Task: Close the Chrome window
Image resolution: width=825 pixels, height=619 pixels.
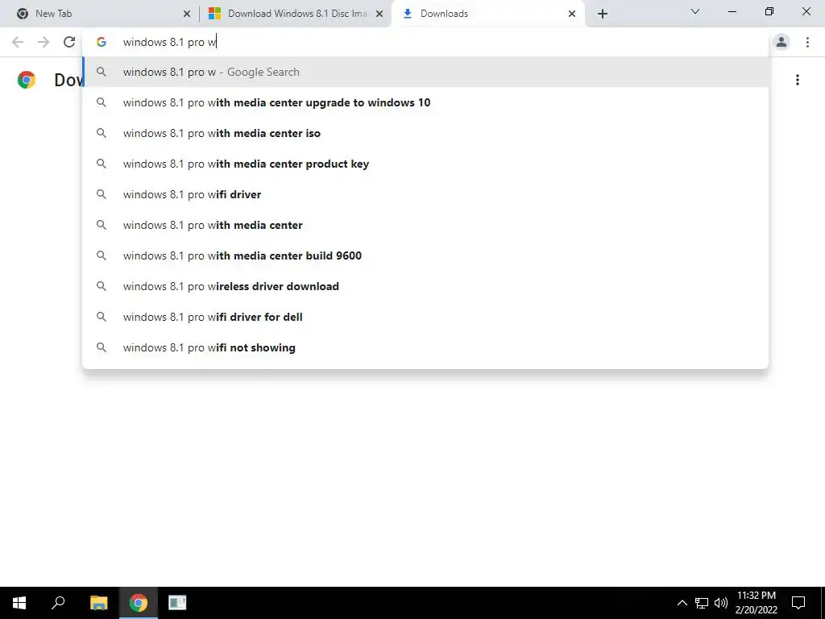Action: [x=806, y=11]
